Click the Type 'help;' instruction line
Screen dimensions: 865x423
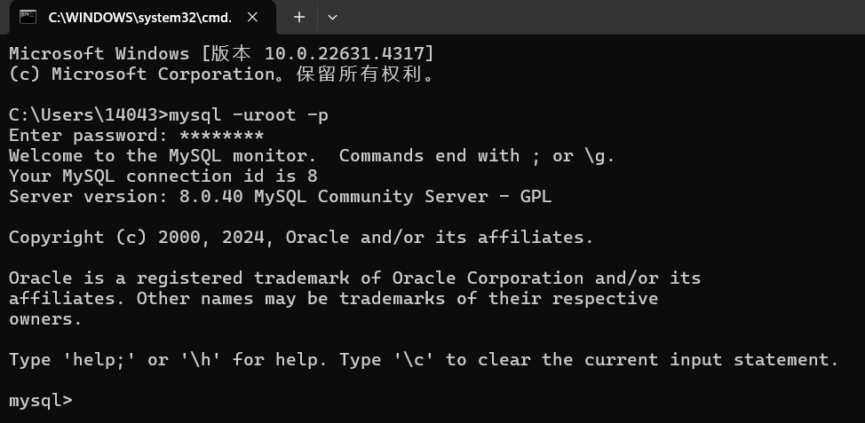point(424,360)
